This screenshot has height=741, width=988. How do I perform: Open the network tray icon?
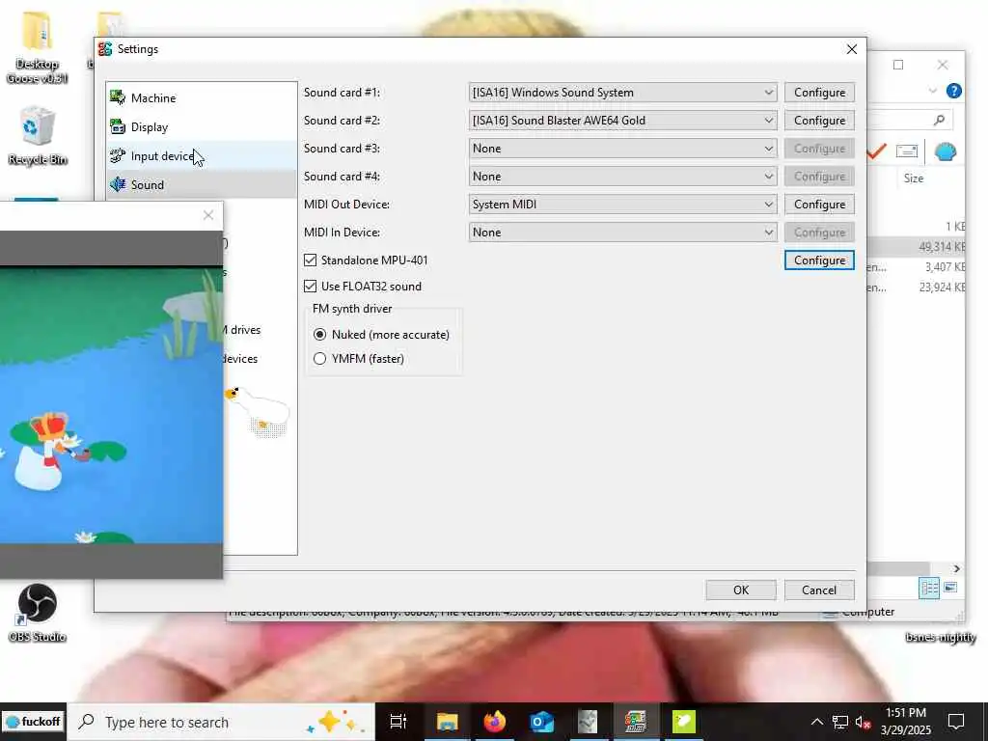pos(840,722)
